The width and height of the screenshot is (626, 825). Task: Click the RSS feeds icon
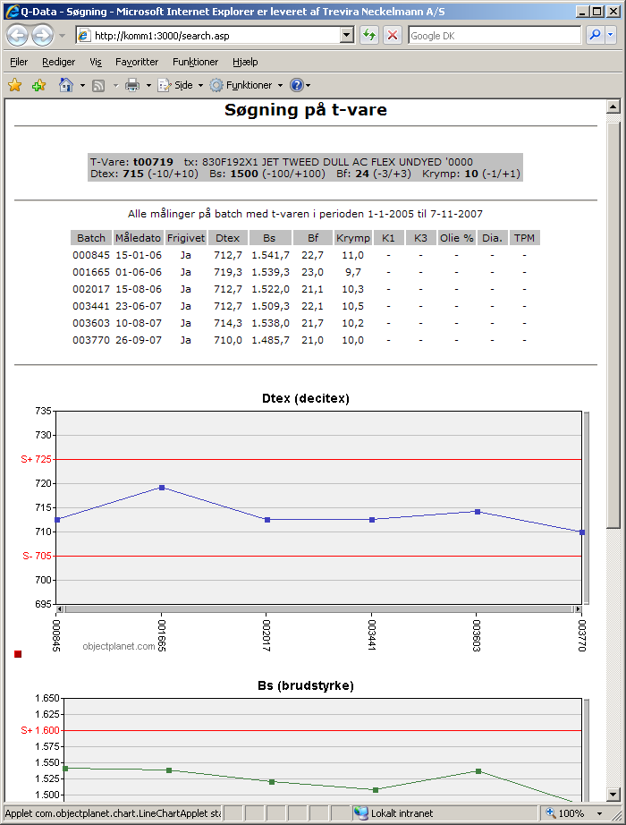coord(98,85)
